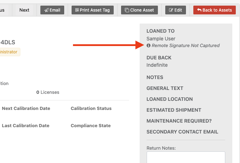The height and width of the screenshot is (163, 240).
Task: Select the Last Calibration Date heading
Action: pyautogui.click(x=26, y=126)
